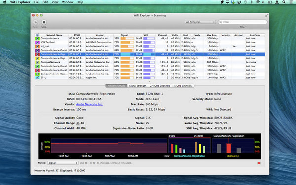The width and height of the screenshot is (296, 185).
Task: Open the WiFi status menu bar icon
Action: 258,2
